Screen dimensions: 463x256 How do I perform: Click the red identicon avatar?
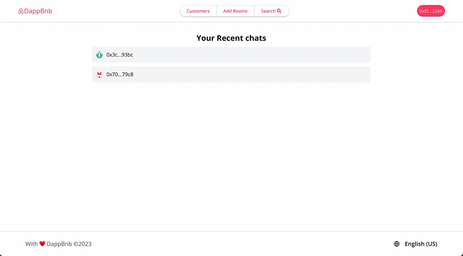pos(99,75)
